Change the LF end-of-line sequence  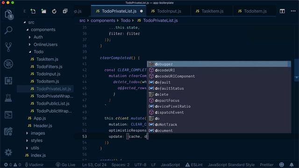[154, 165]
